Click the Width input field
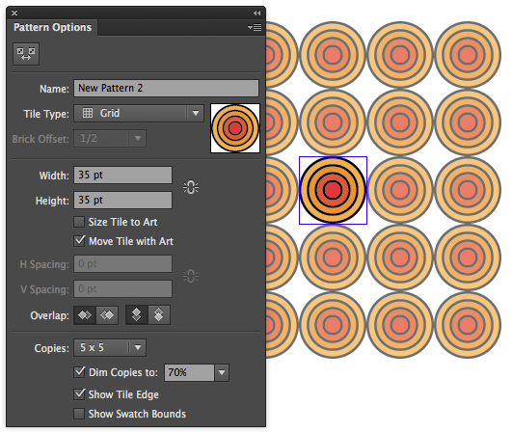This screenshot has height=433, width=512. click(122, 175)
